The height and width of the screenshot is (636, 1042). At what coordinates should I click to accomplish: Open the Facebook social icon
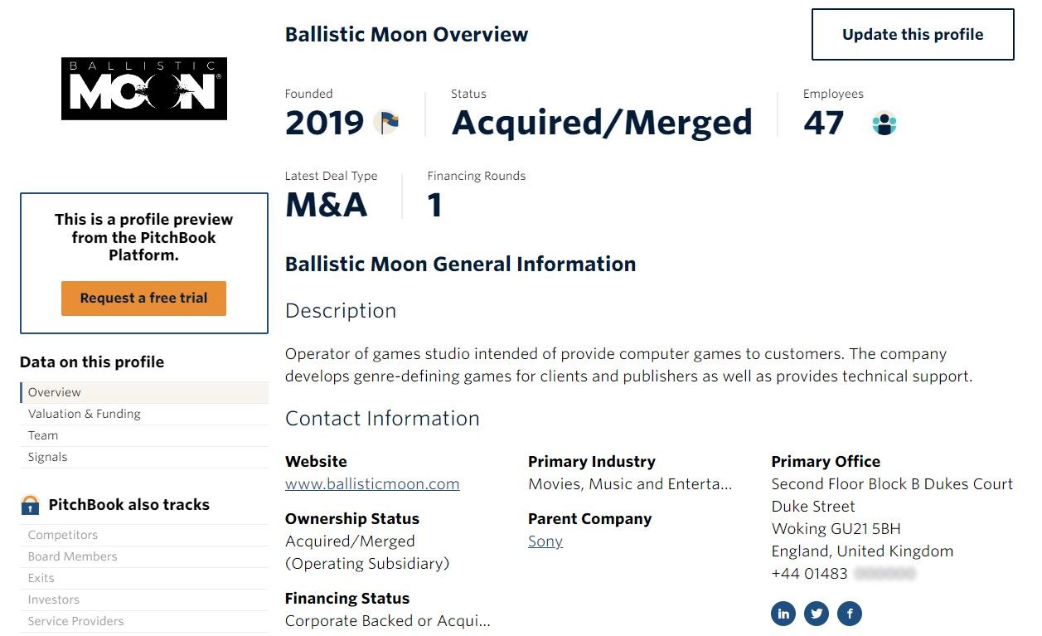[x=850, y=614]
